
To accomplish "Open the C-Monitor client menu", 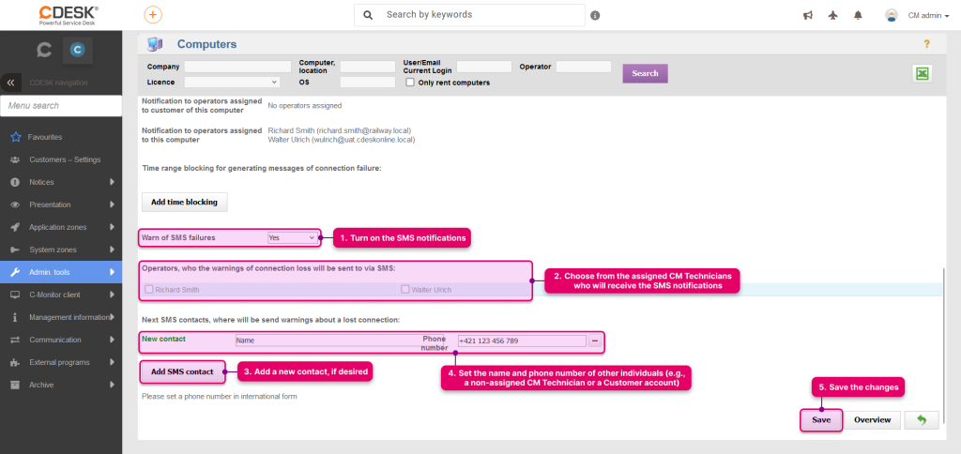I will coord(61,295).
